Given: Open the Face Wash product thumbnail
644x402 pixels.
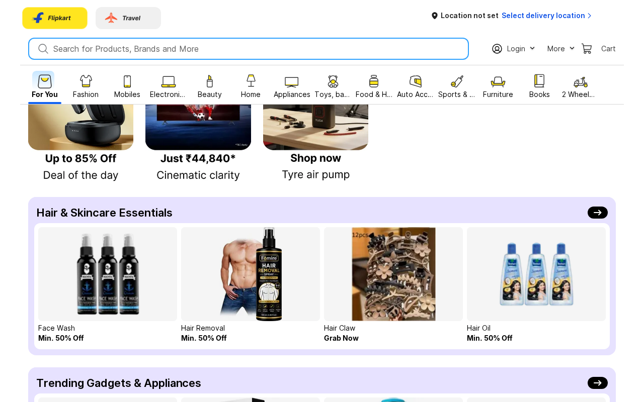Looking at the screenshot, I should pos(108,274).
